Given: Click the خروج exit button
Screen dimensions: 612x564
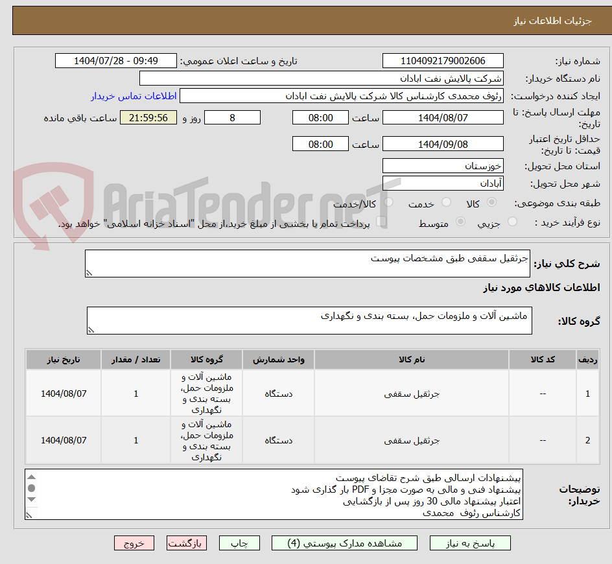Looking at the screenshot, I should click(x=134, y=543).
